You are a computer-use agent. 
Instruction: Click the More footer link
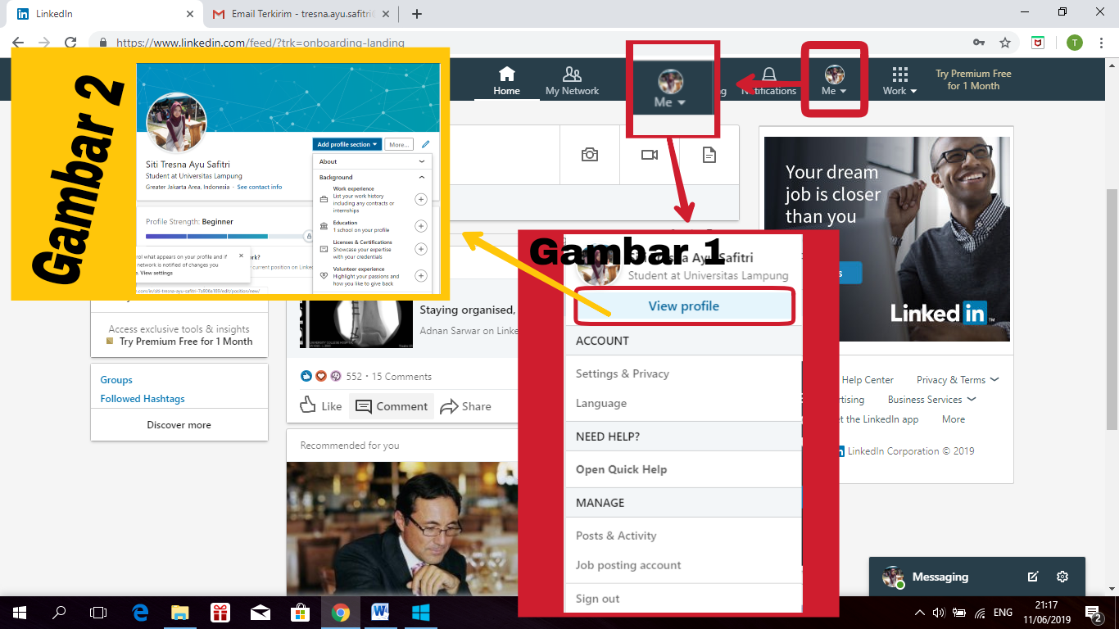click(954, 419)
